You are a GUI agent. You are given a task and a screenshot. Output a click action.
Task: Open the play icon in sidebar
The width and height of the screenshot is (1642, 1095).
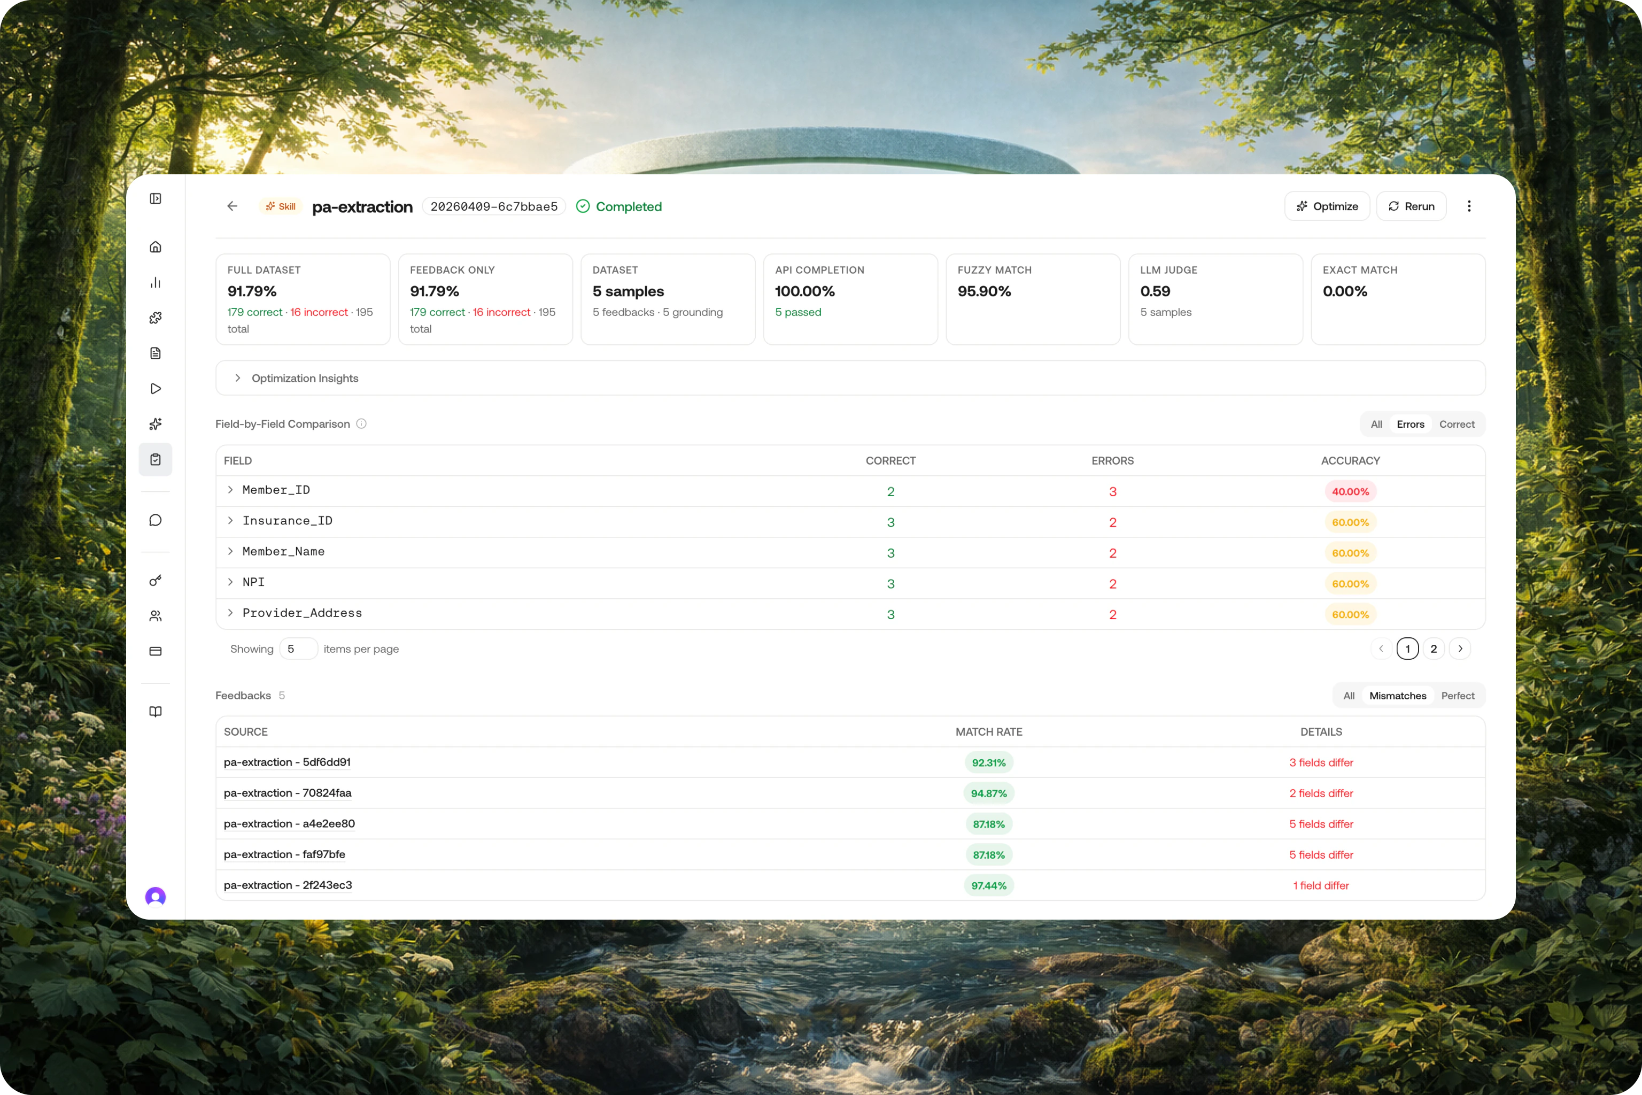coord(156,389)
